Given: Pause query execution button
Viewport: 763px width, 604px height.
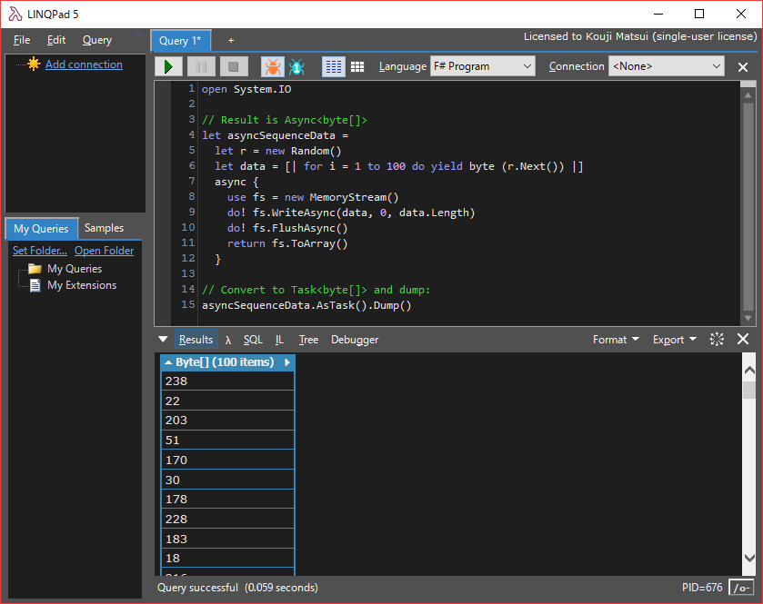Looking at the screenshot, I should (201, 66).
